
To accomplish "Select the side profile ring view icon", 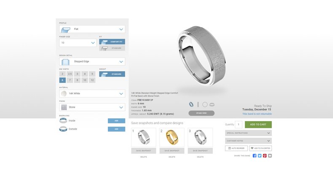I will pyautogui.click(x=198, y=104).
